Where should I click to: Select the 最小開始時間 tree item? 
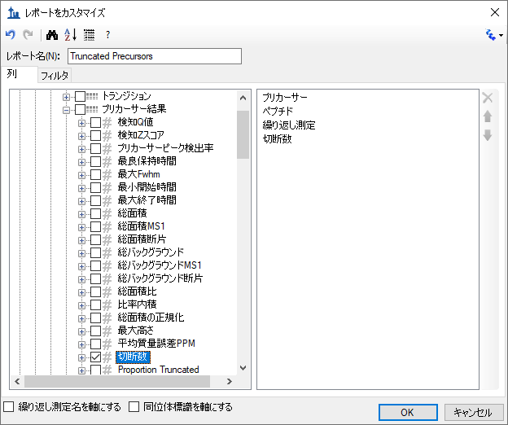[147, 187]
